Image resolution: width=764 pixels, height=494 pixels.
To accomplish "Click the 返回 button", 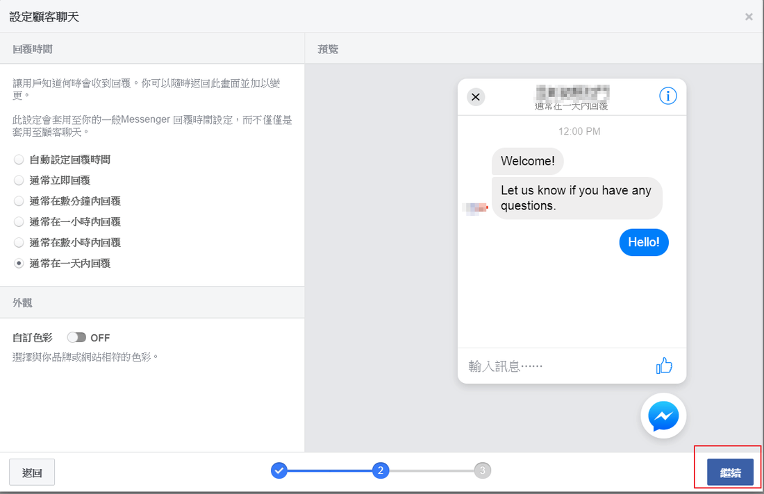I will 32,472.
